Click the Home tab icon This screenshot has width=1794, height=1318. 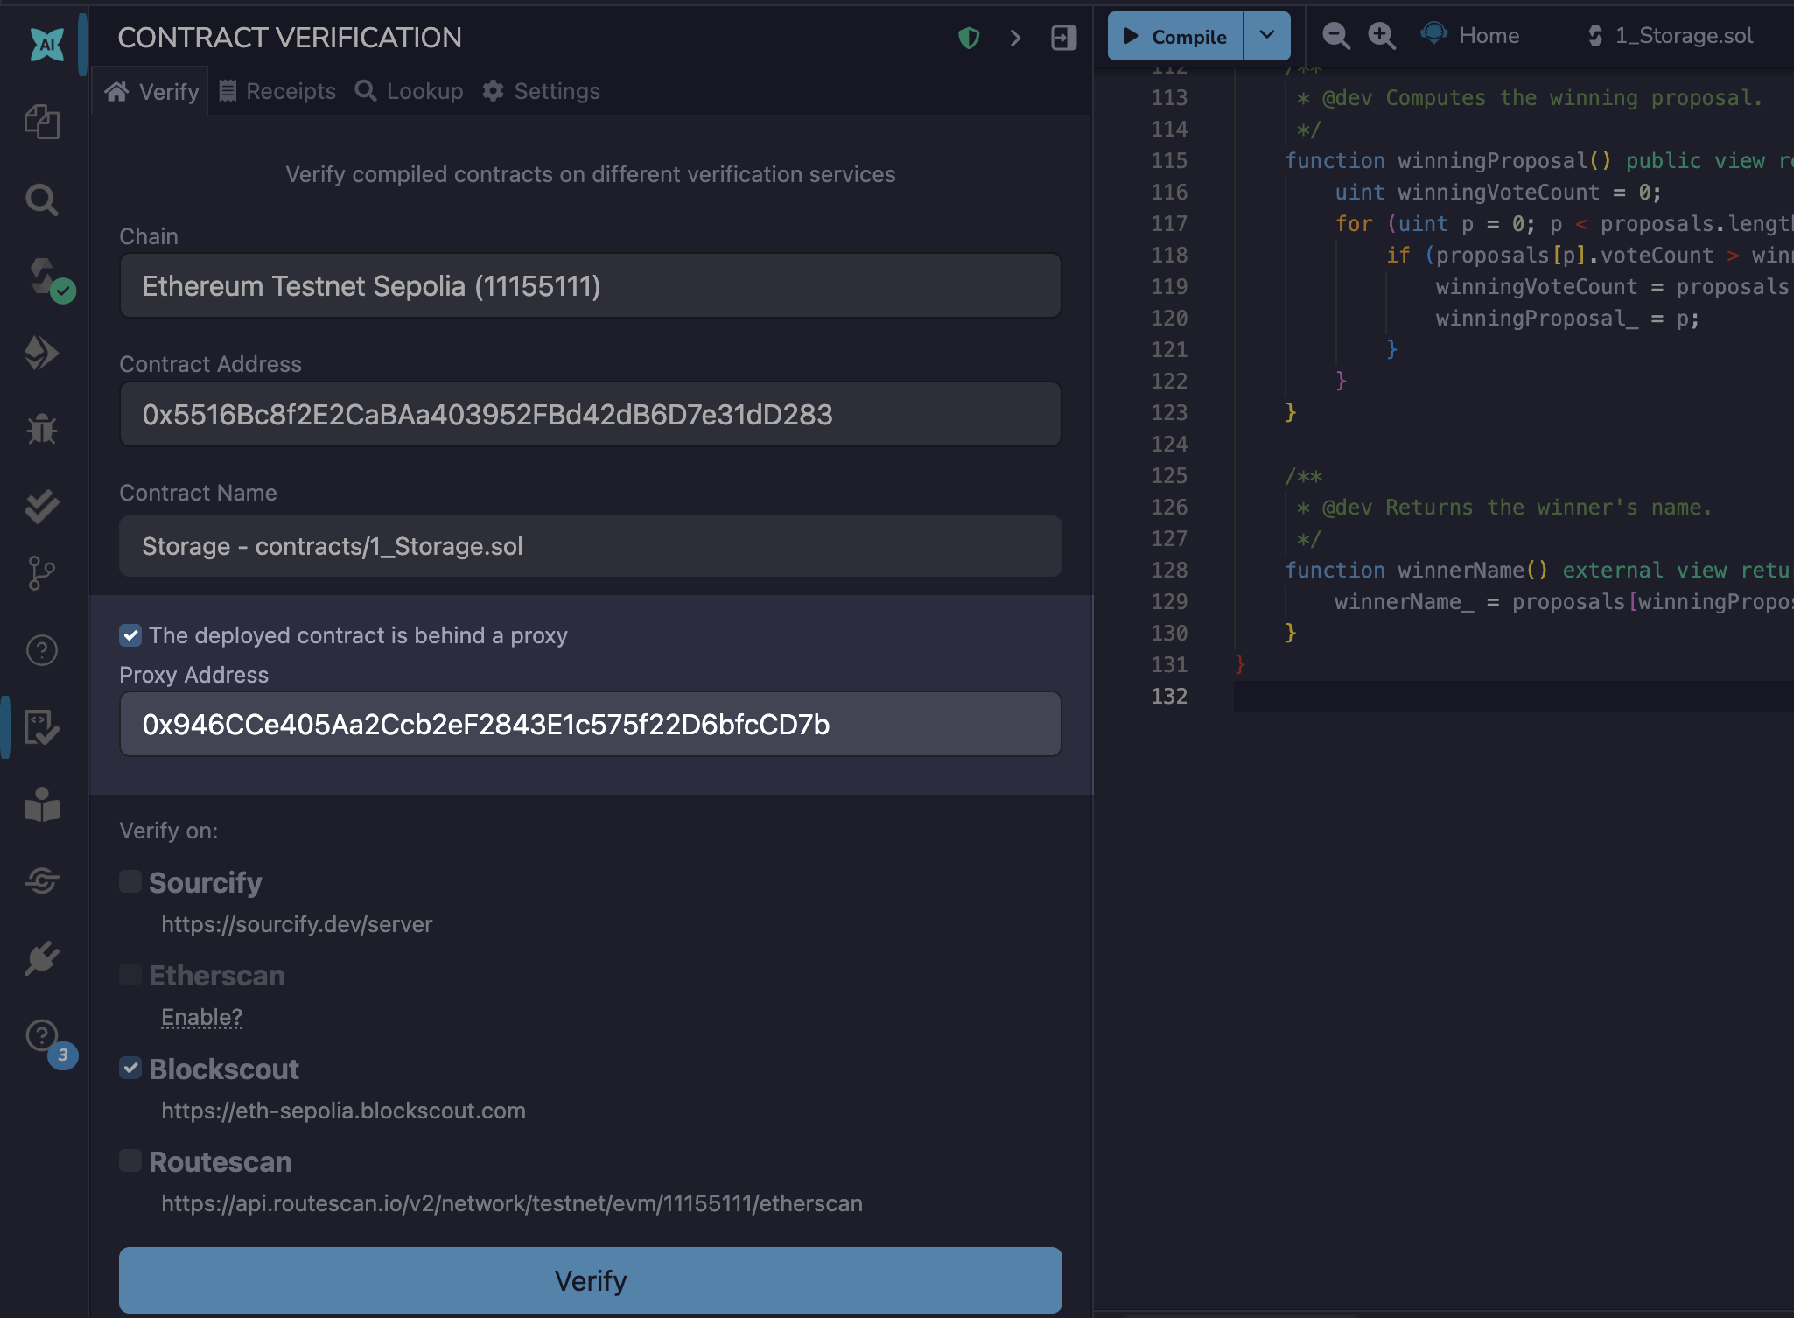(x=1434, y=34)
